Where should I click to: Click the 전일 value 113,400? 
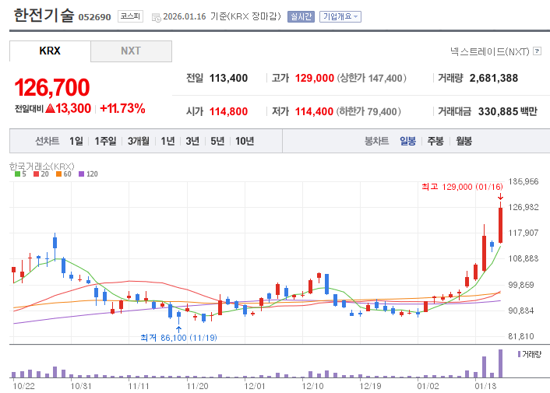pos(228,78)
